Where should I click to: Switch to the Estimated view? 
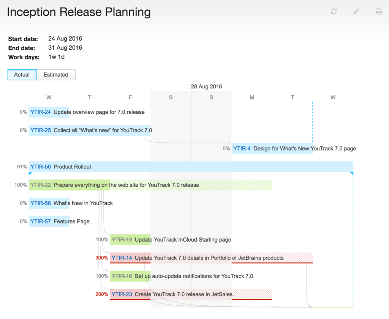pyautogui.click(x=56, y=75)
